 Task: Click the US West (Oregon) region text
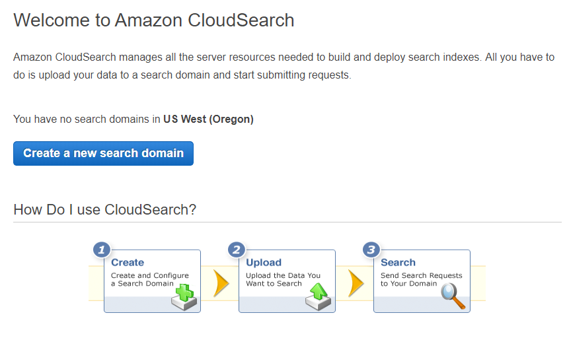pyautogui.click(x=208, y=119)
